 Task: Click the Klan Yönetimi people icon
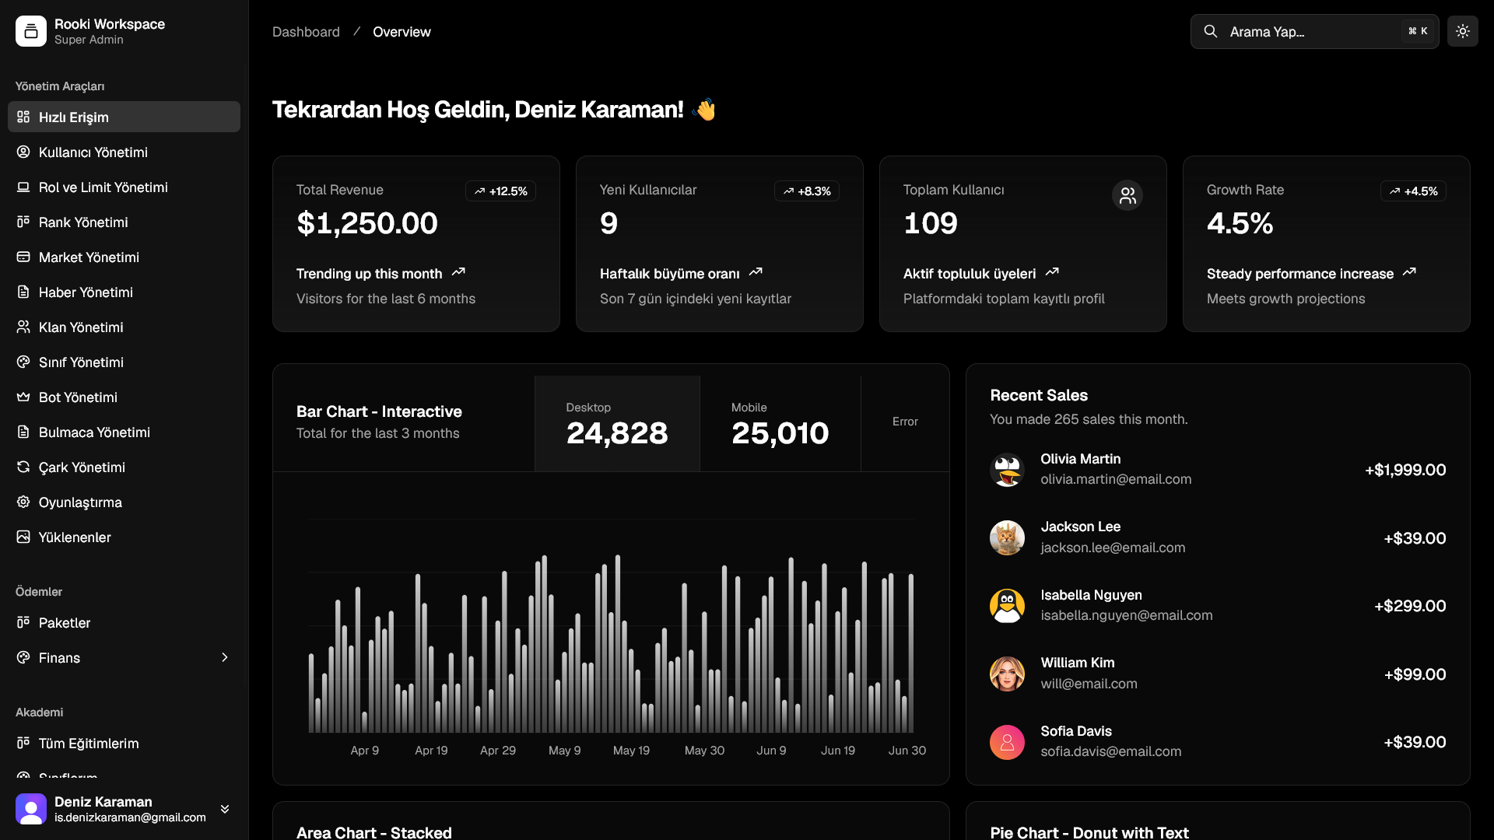[23, 327]
